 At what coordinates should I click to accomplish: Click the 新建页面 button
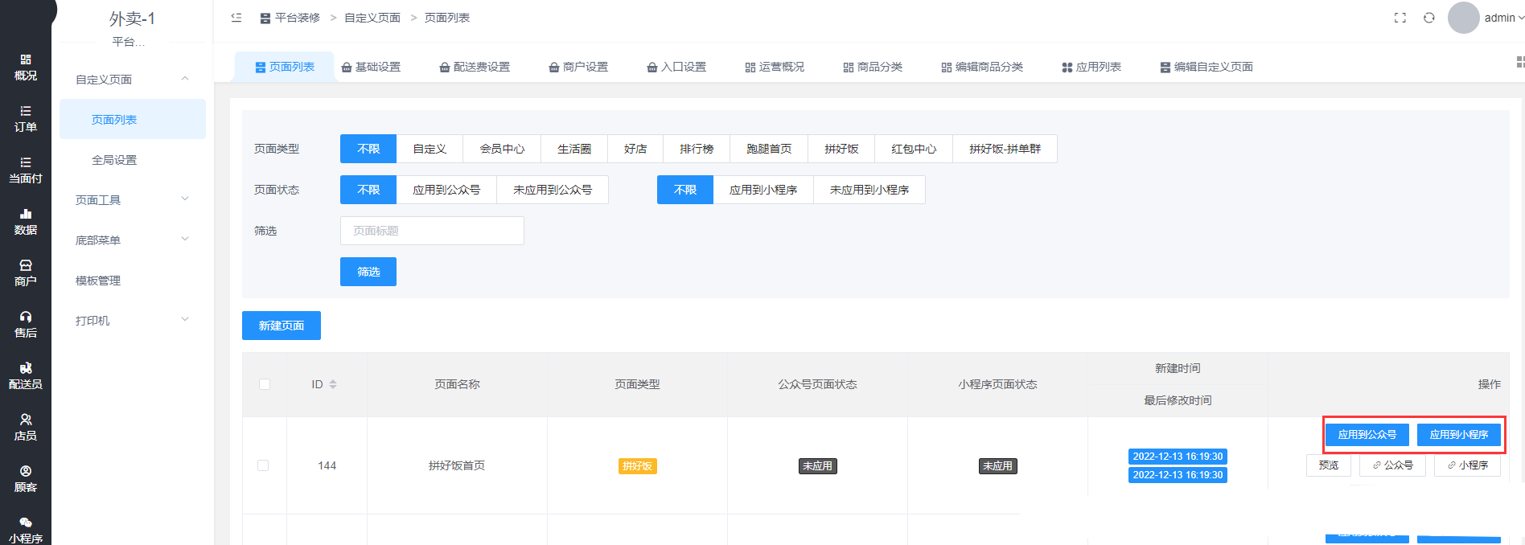pyautogui.click(x=282, y=326)
